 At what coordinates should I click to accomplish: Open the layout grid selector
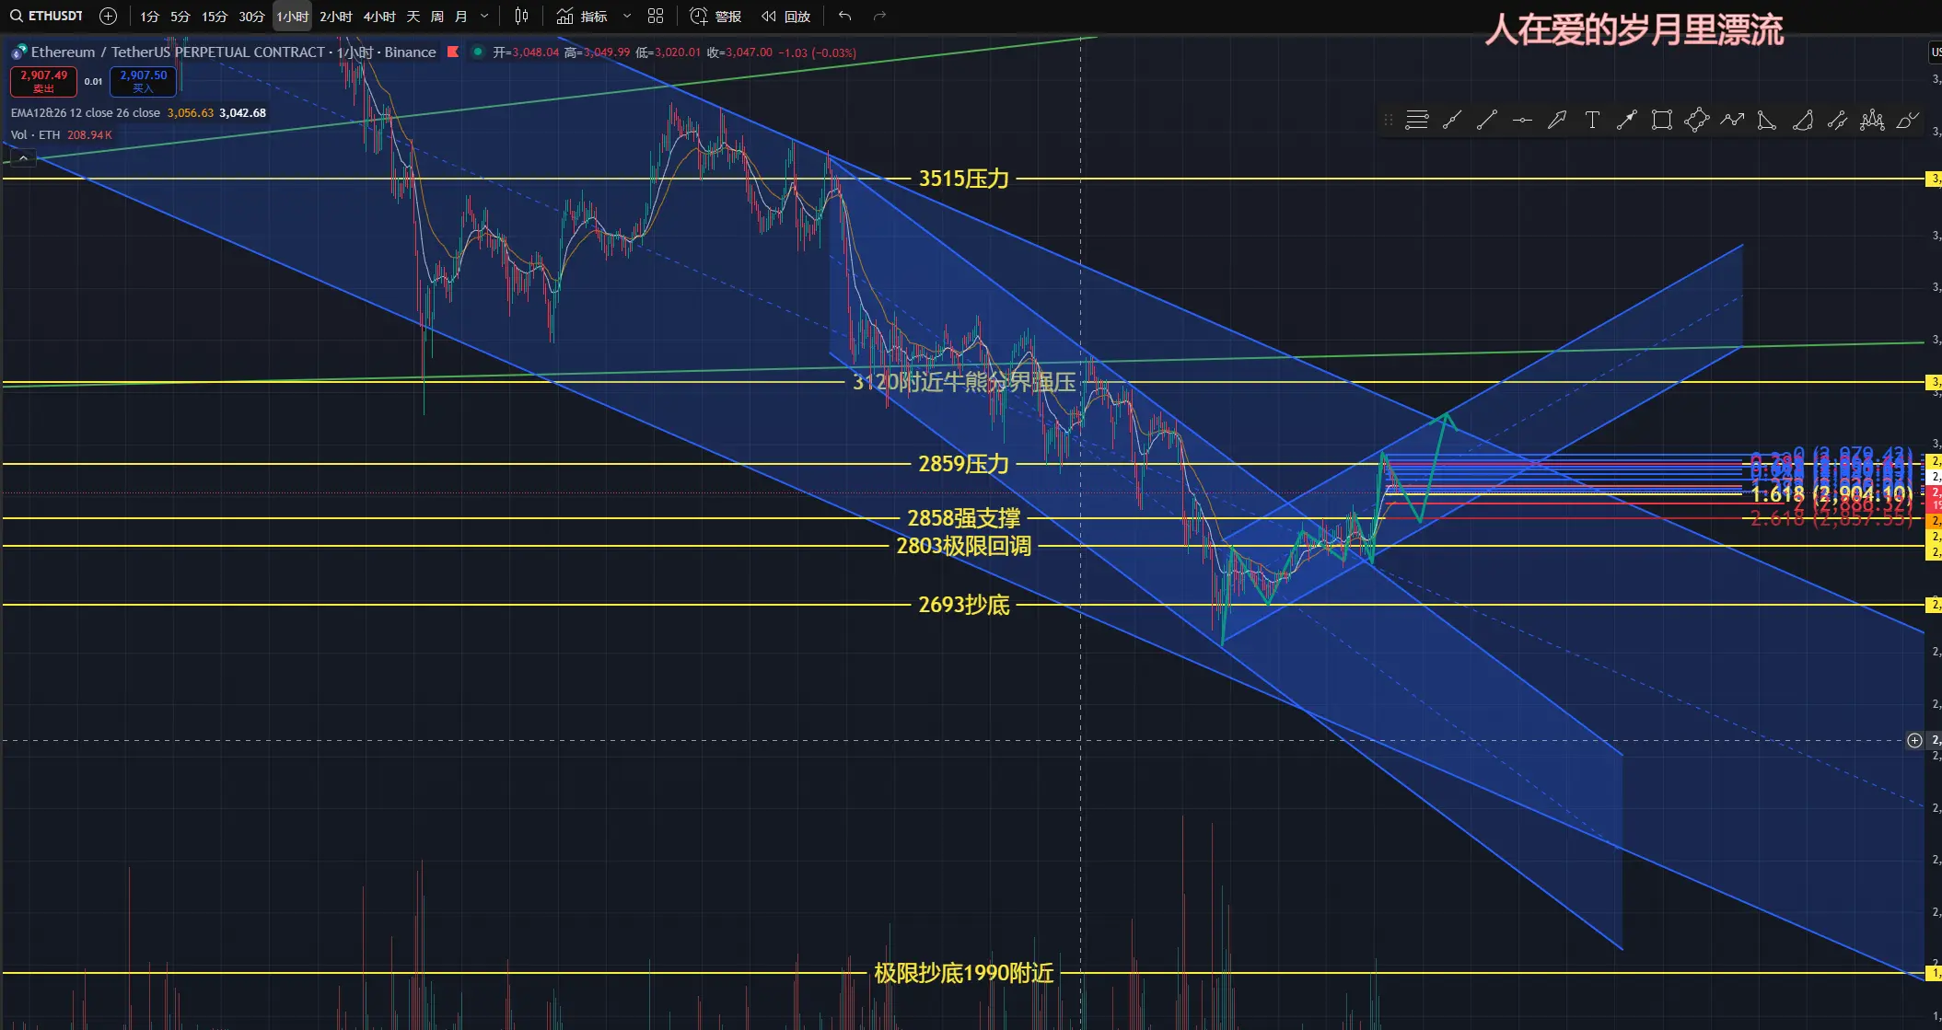[x=656, y=16]
